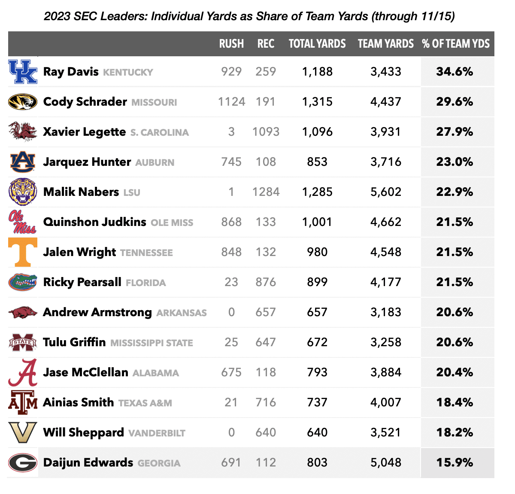Click the Florida Gators logo

[x=23, y=282]
